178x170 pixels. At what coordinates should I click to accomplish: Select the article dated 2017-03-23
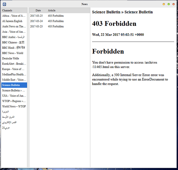pos(59,27)
